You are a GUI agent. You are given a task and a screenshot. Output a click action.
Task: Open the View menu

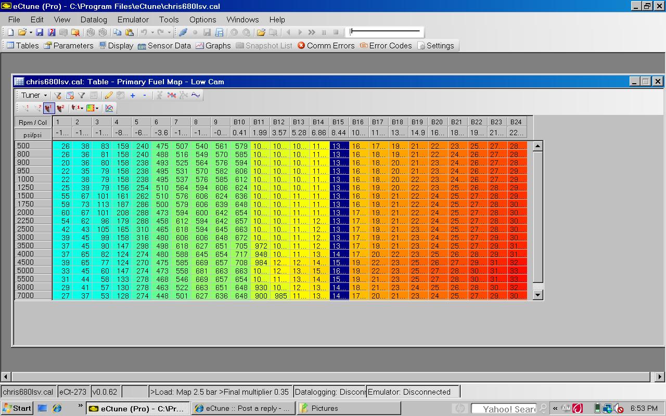tap(62, 19)
